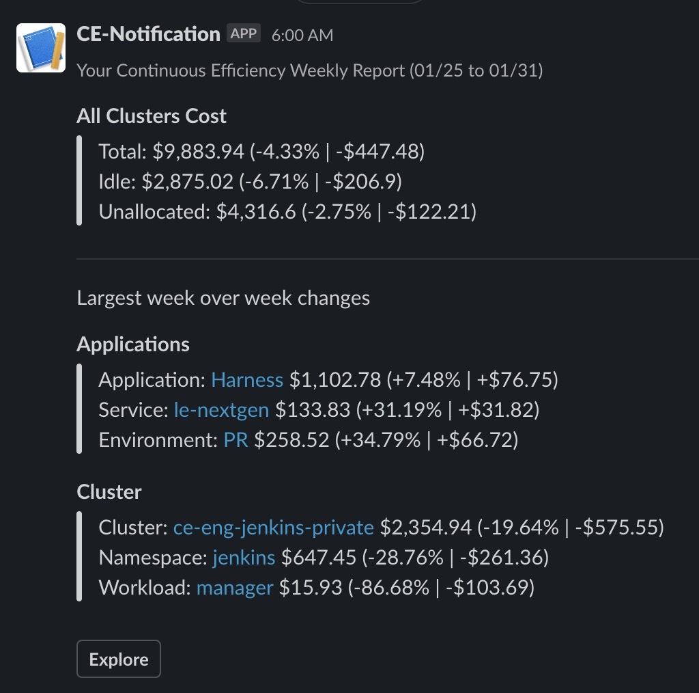Click the Unallocated cost $4,316.6 line

tap(287, 211)
